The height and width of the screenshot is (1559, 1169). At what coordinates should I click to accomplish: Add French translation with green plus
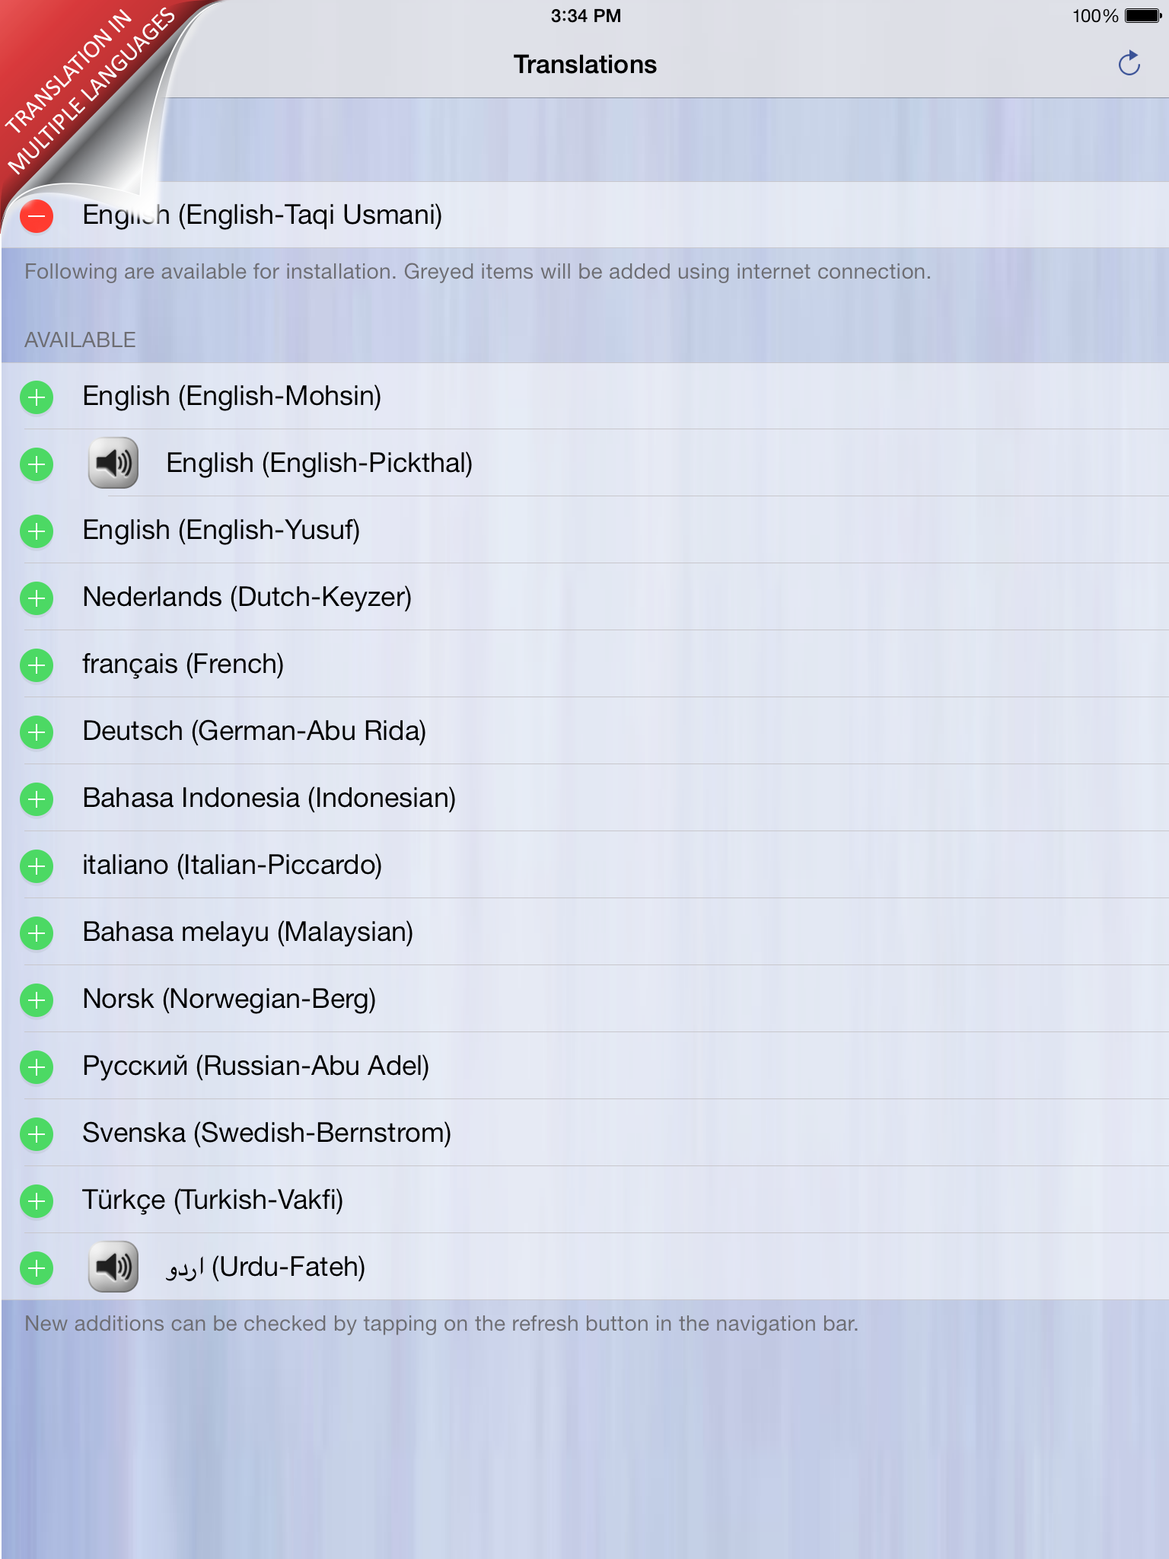(x=37, y=665)
